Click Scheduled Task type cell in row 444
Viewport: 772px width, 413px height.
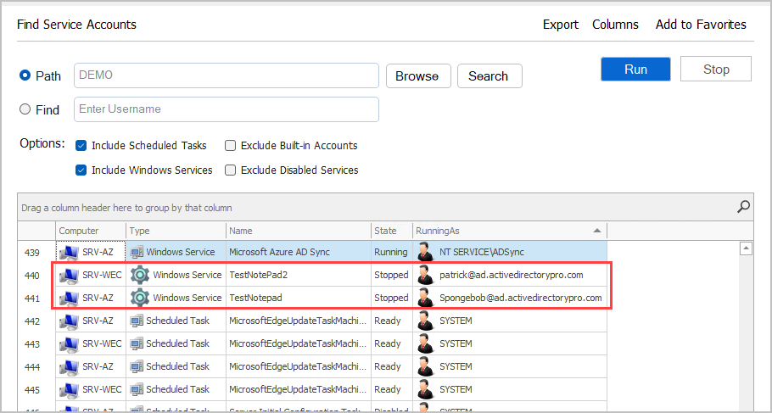(x=176, y=366)
